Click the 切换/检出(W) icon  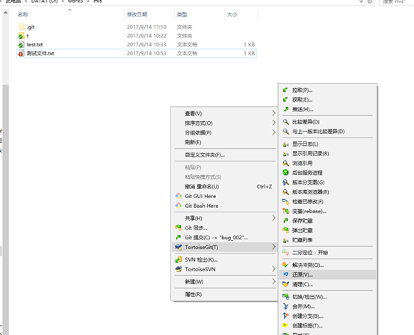tap(285, 297)
